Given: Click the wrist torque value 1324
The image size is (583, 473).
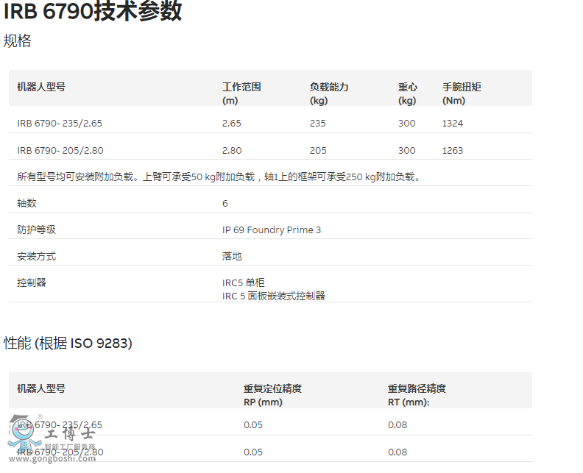Looking at the screenshot, I should [x=453, y=124].
